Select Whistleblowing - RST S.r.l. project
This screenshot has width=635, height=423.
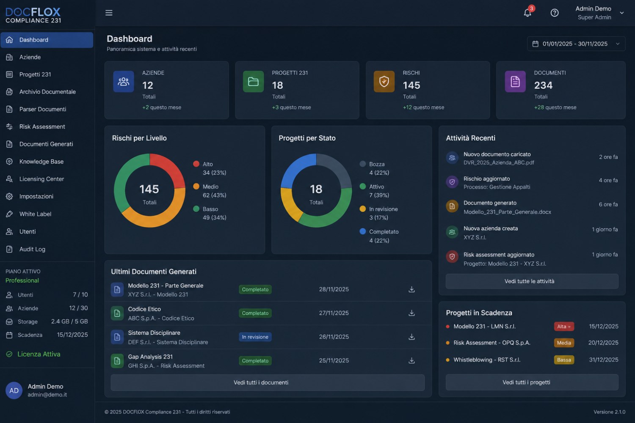point(487,360)
